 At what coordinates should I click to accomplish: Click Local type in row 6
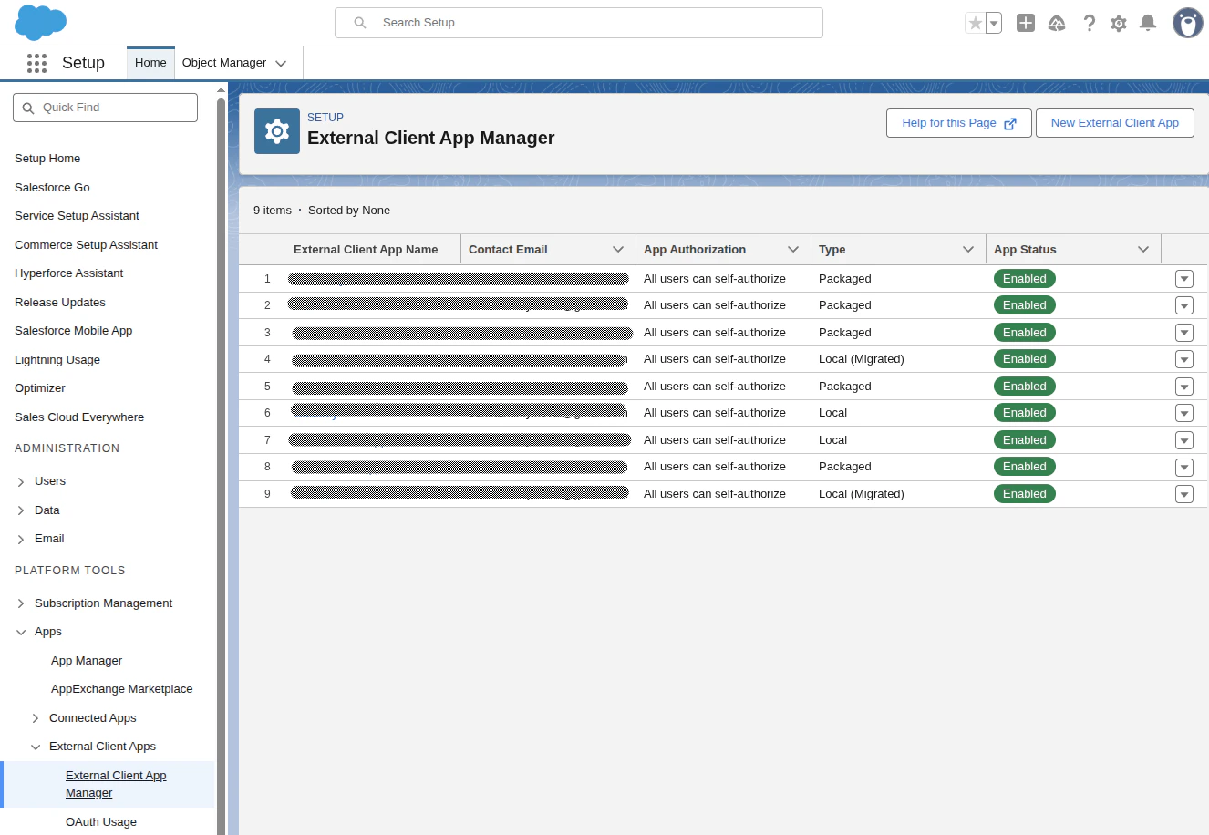(832, 413)
